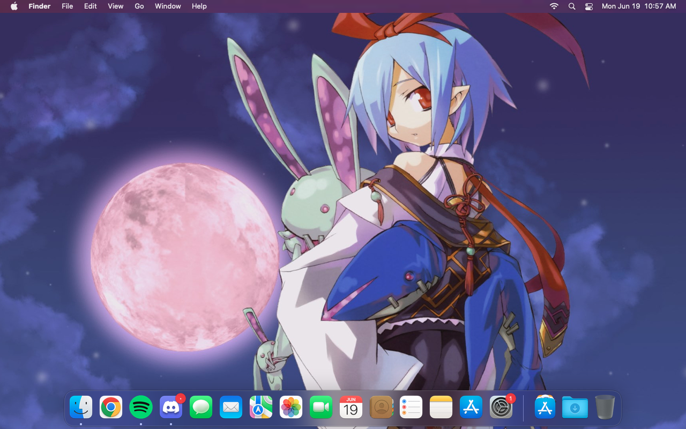This screenshot has width=686, height=429.
Task: Open Finder from the Dock
Action: click(81, 408)
